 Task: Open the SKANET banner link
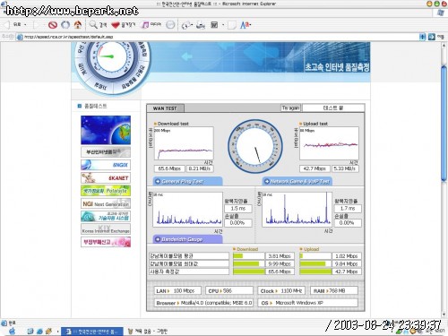pos(106,177)
